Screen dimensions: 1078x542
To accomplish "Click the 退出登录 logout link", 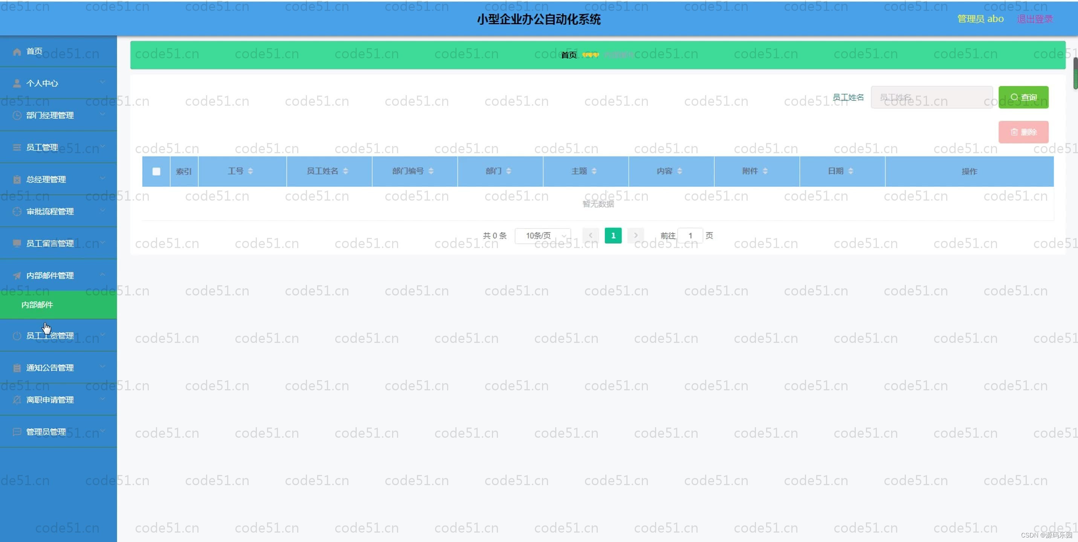I will pyautogui.click(x=1035, y=19).
